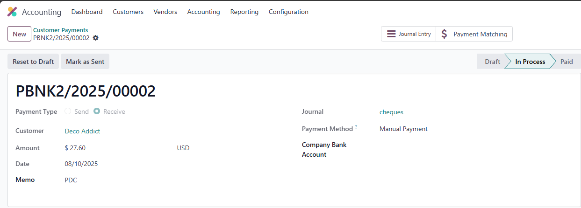Click the Memo field containing PDC

(x=173, y=180)
